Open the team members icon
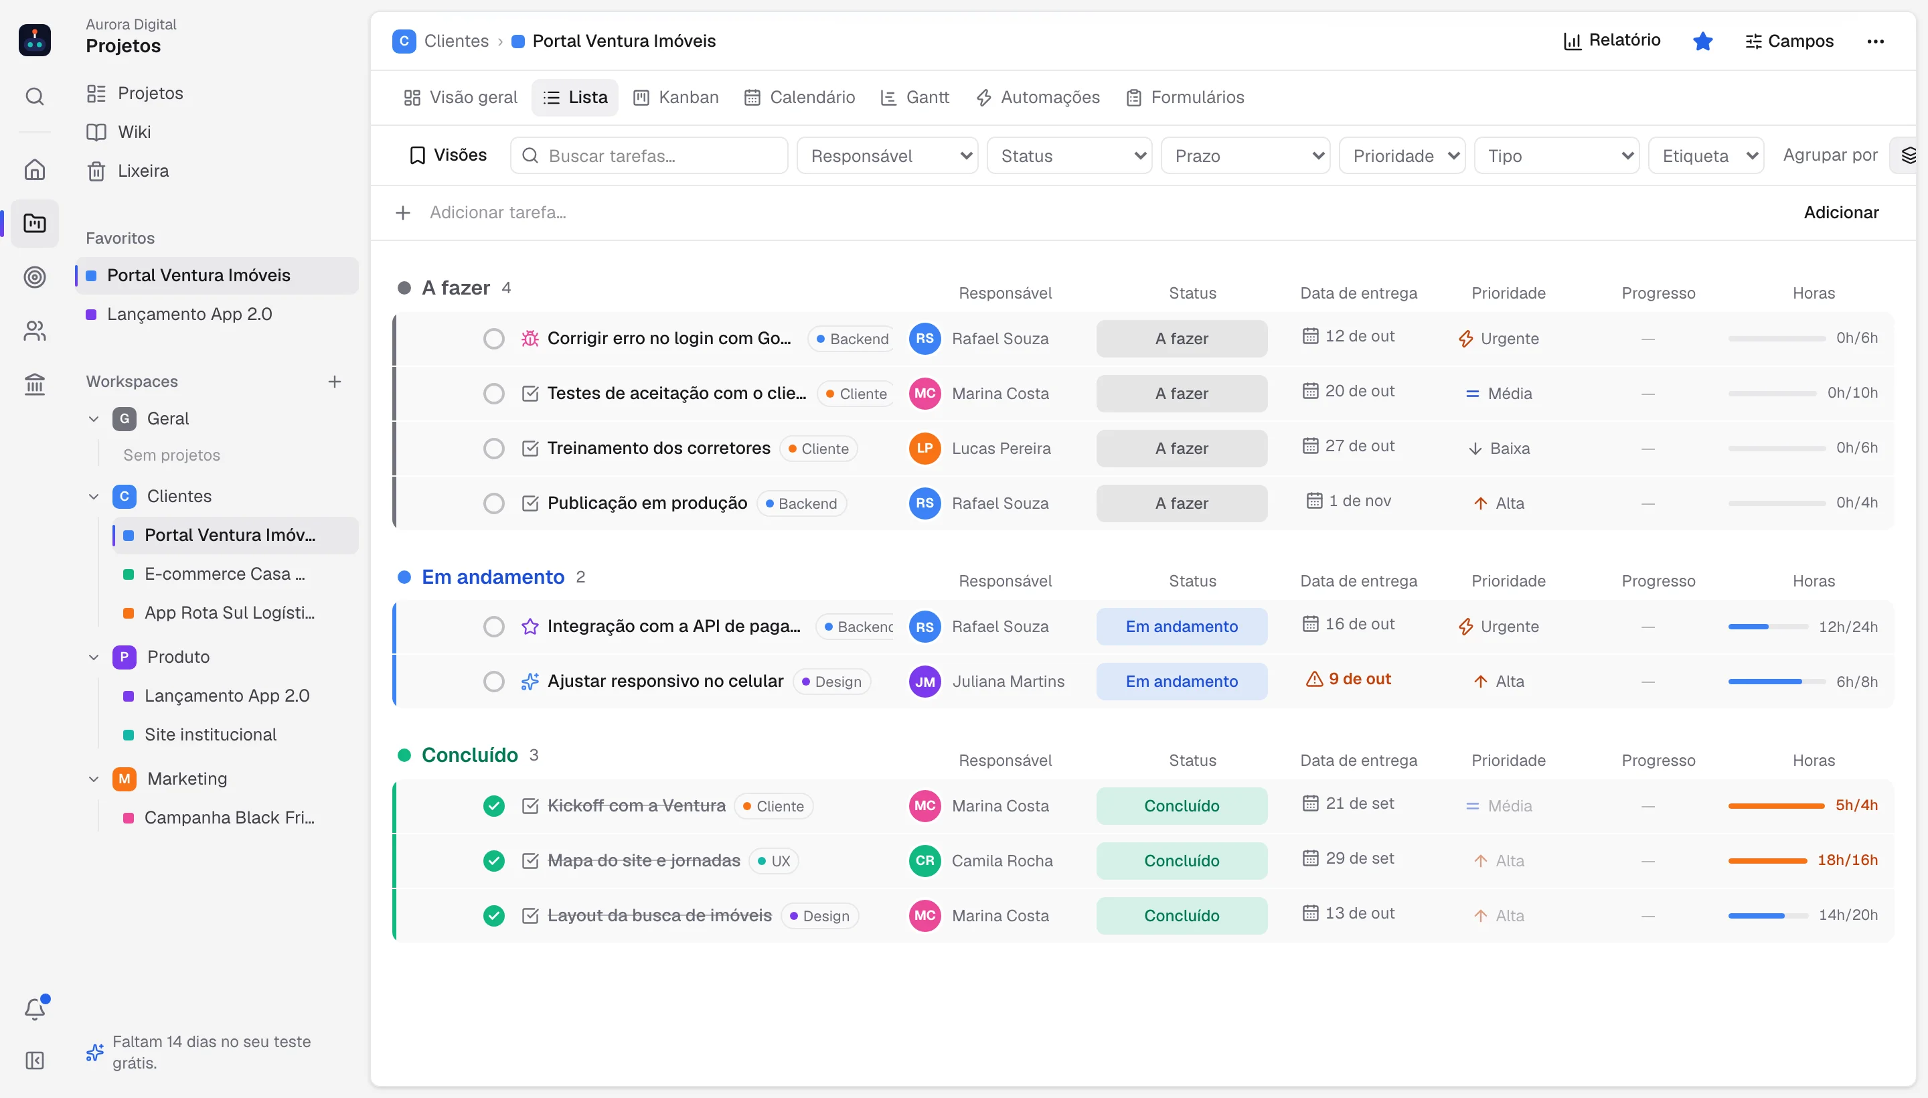1928x1098 pixels. 35,331
